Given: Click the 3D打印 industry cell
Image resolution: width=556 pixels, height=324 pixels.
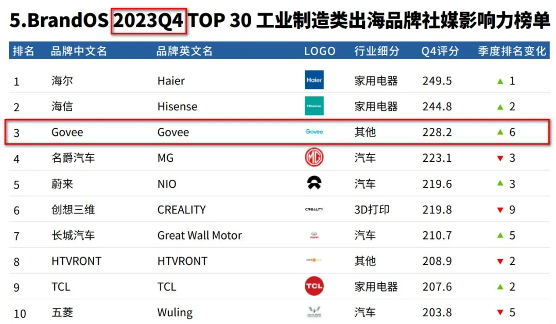Looking at the screenshot, I should pyautogui.click(x=372, y=209).
